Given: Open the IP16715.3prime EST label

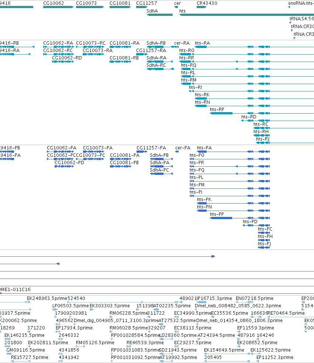Looking at the screenshot, I should 214,299.
